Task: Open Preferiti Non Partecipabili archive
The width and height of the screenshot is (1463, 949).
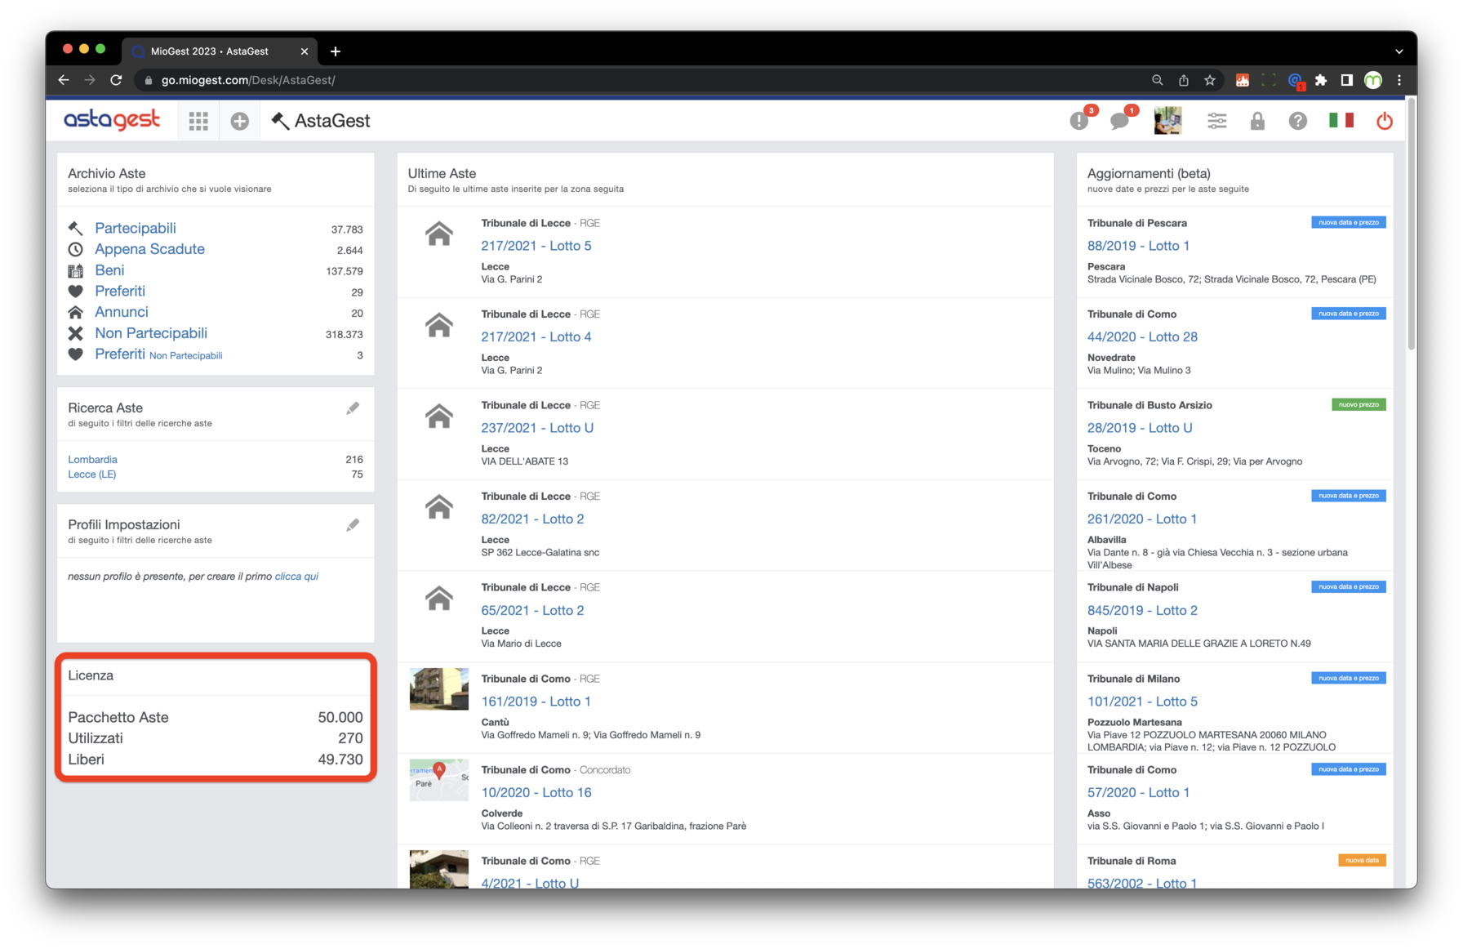Action: [x=158, y=354]
